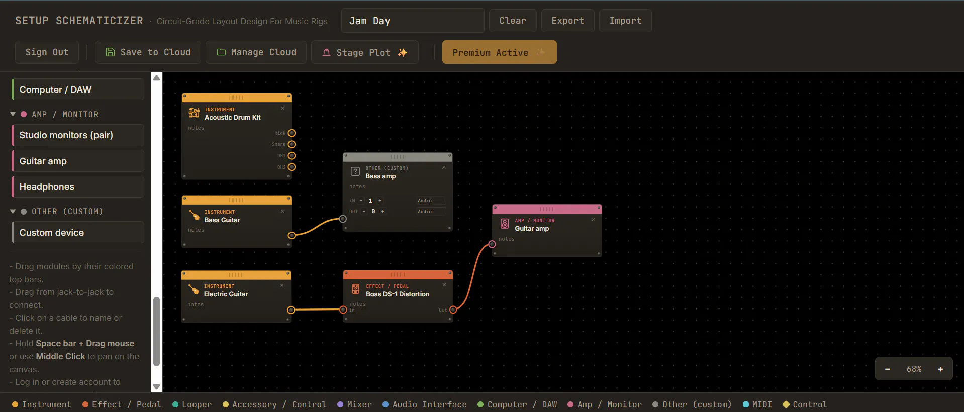Click the Boss DS-1 Distortion pedal icon

(x=356, y=289)
